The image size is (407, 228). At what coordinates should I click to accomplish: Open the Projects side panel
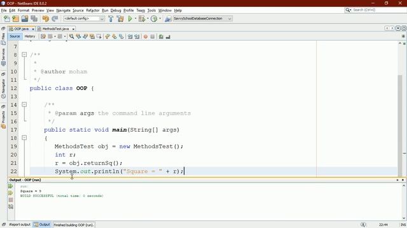click(3, 120)
